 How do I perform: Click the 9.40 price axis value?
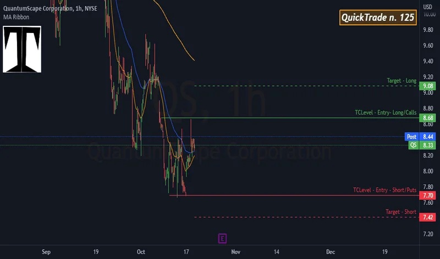pyautogui.click(x=427, y=61)
